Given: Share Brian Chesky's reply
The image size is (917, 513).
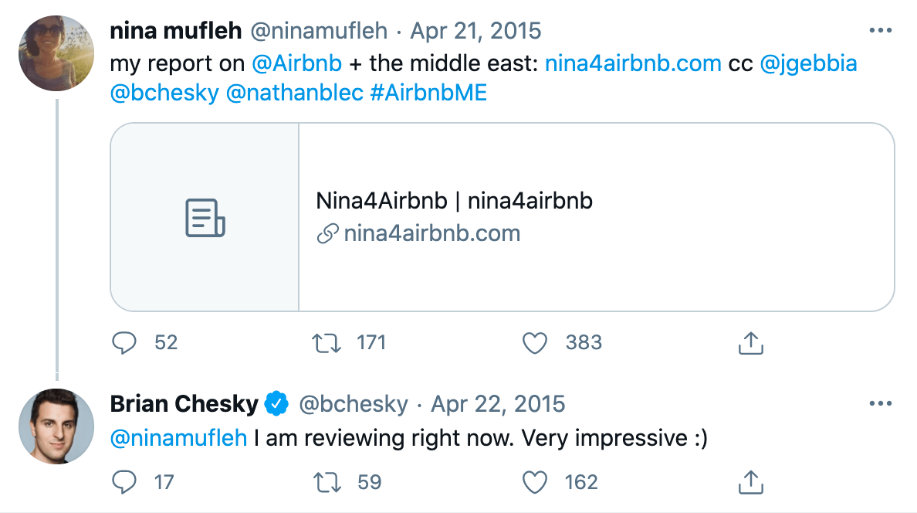Looking at the screenshot, I should pos(749,481).
